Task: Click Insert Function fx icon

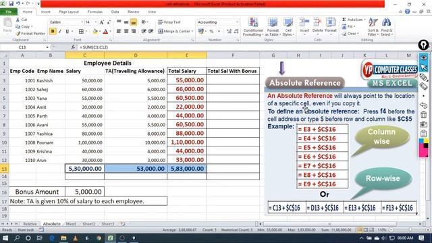Action: click(73, 47)
